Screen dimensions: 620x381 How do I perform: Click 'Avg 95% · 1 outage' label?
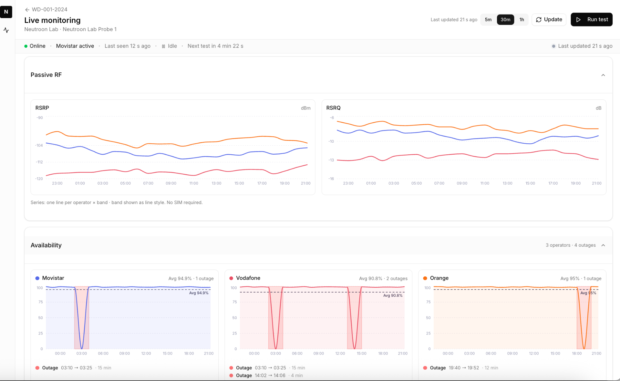click(581, 279)
